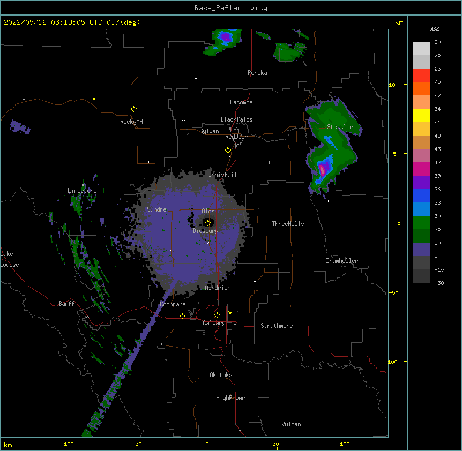The width and height of the screenshot is (462, 451).
Task: Select the white asterisk east of Innisfail
Action: (269, 162)
